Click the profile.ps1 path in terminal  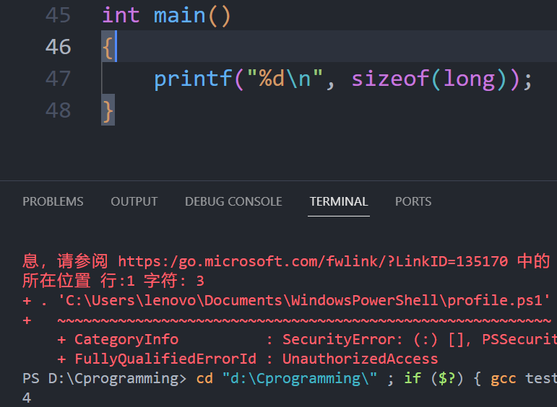tap(303, 301)
